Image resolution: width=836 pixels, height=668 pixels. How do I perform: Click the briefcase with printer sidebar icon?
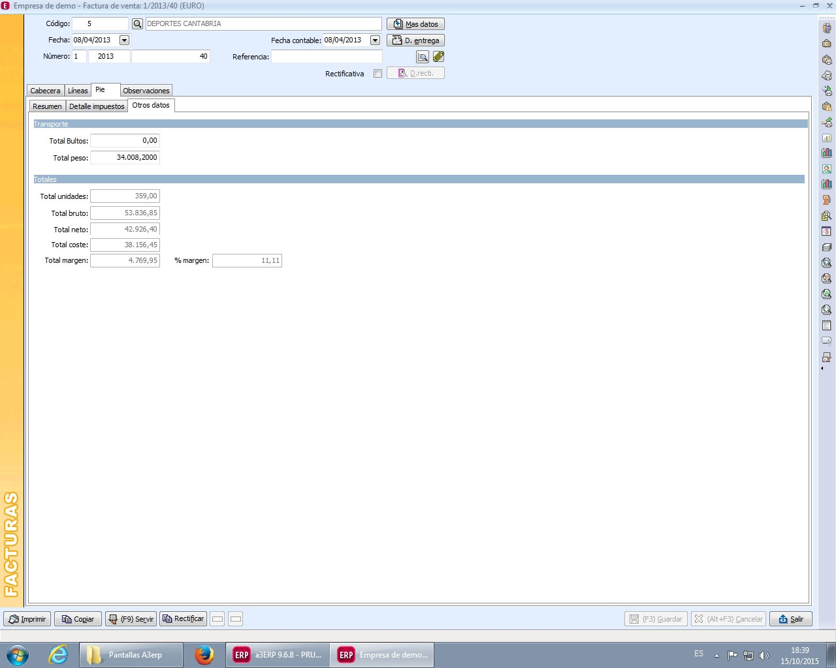[826, 59]
